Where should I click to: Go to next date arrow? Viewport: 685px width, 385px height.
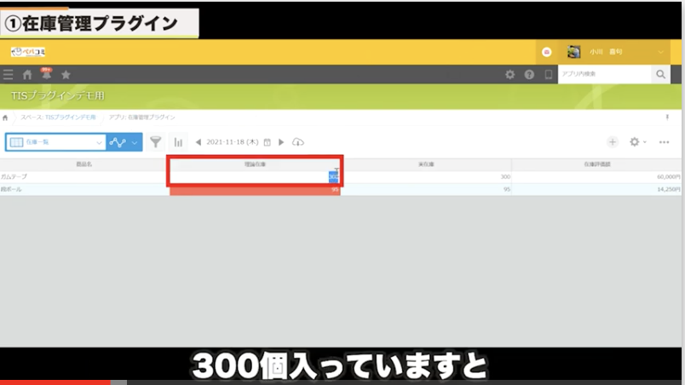282,142
